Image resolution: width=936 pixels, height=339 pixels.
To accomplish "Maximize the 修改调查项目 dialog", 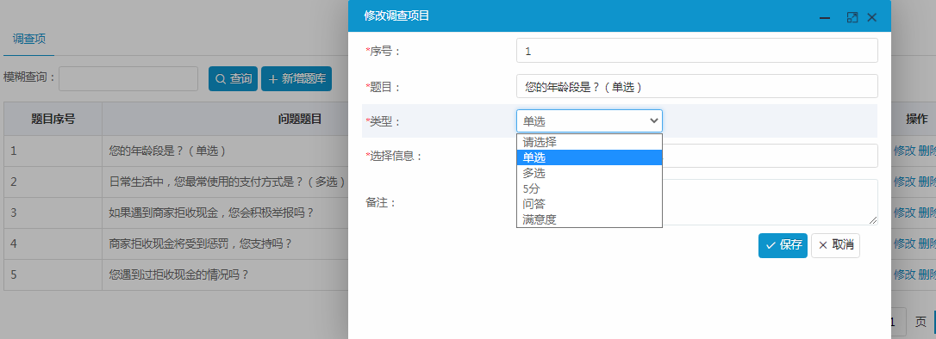I will click(x=852, y=17).
